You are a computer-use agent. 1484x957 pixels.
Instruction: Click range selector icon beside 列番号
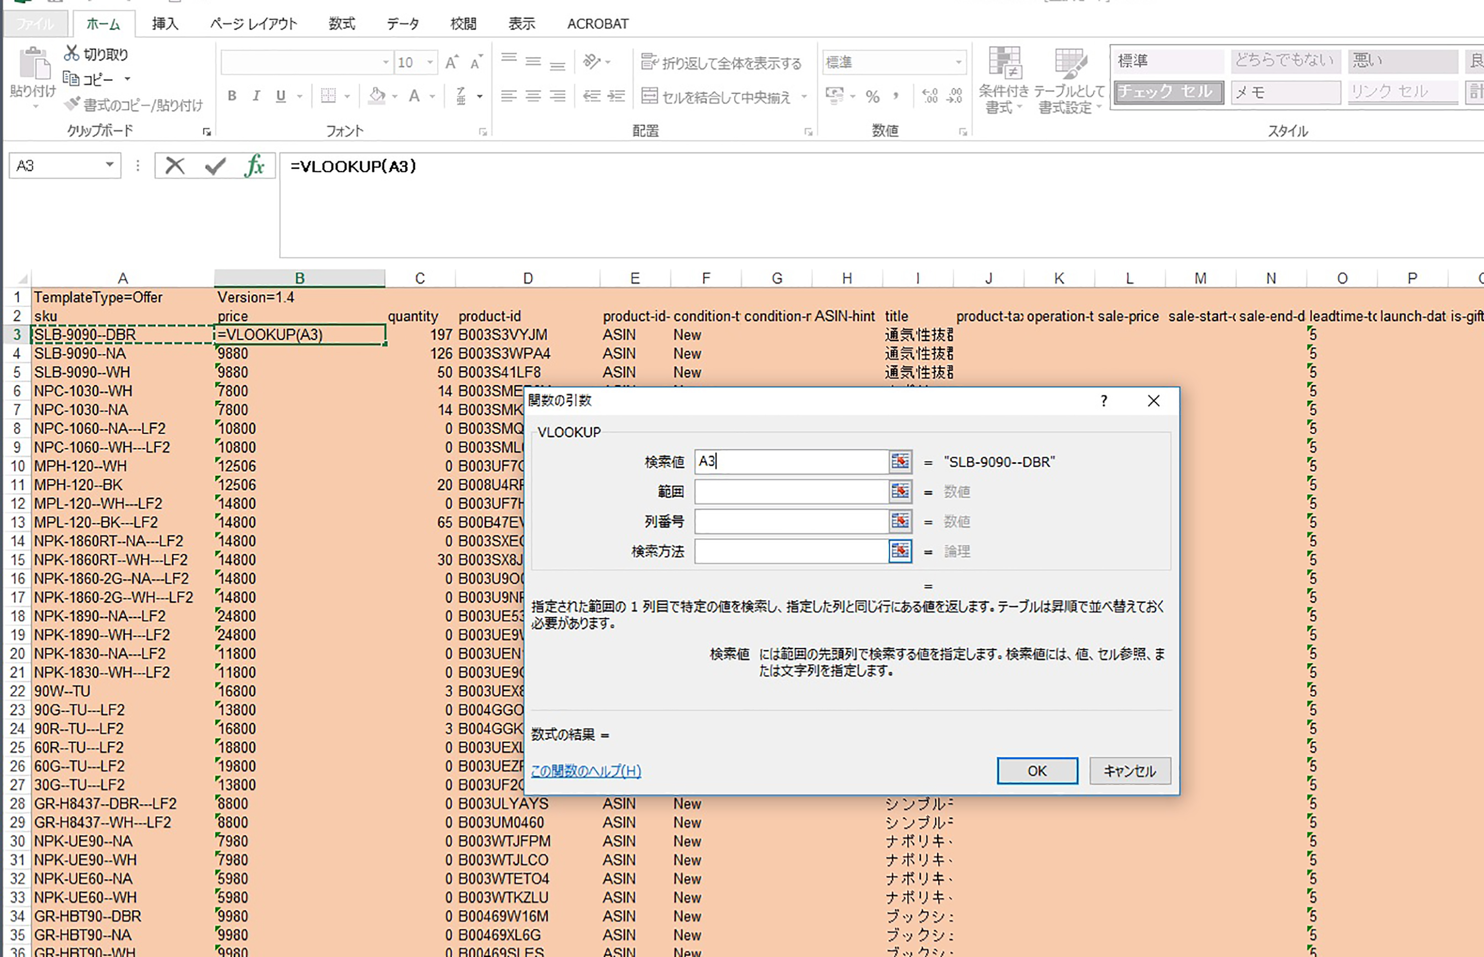pos(900,522)
